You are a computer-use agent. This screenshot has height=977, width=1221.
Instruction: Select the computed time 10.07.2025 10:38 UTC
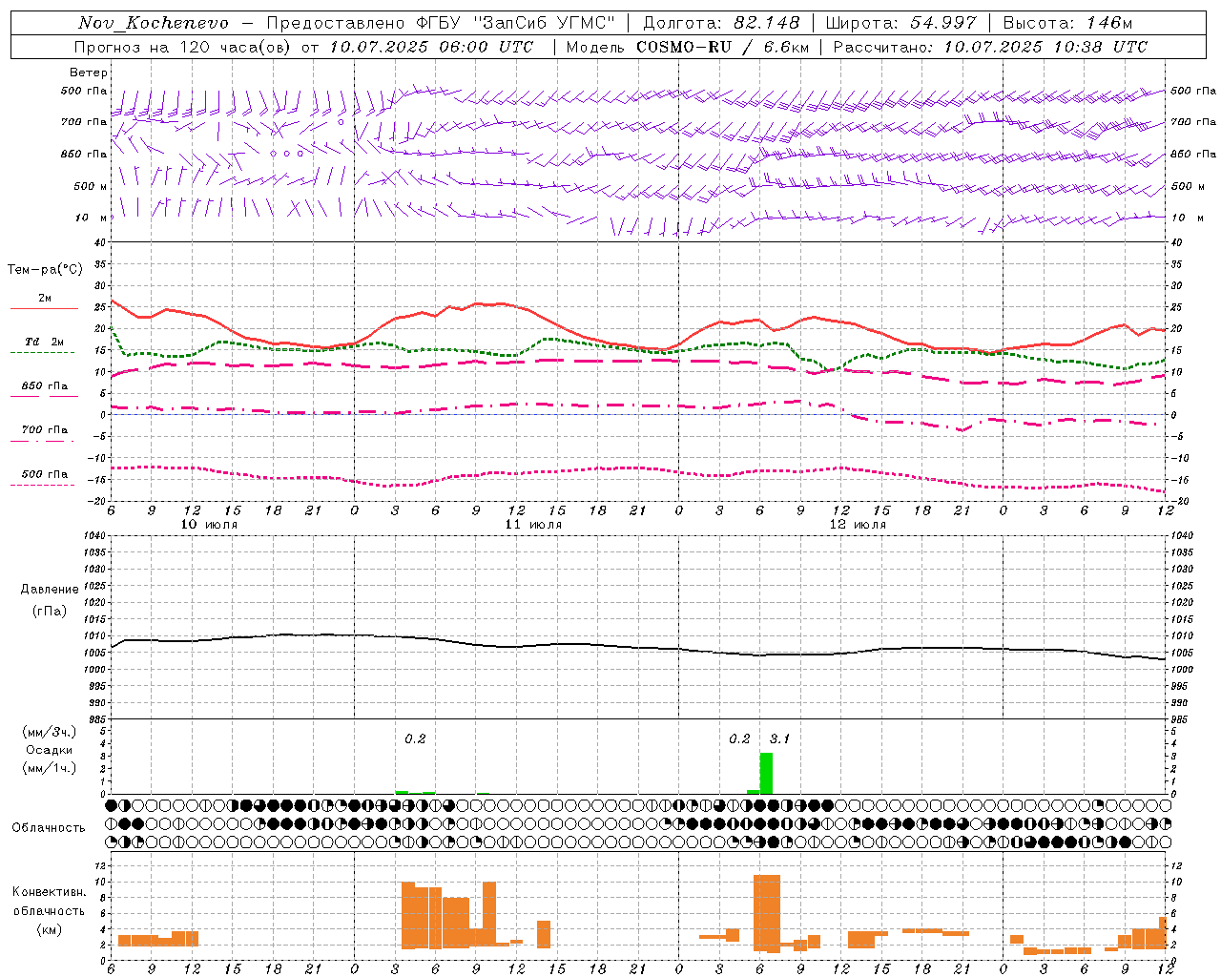[1045, 47]
